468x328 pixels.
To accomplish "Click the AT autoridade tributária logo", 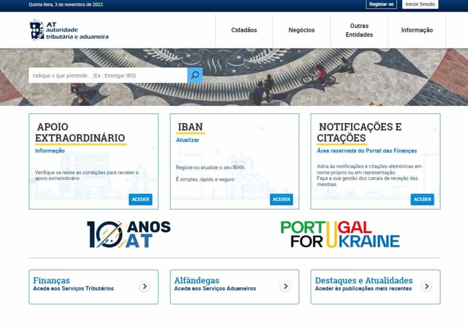I will click(69, 30).
